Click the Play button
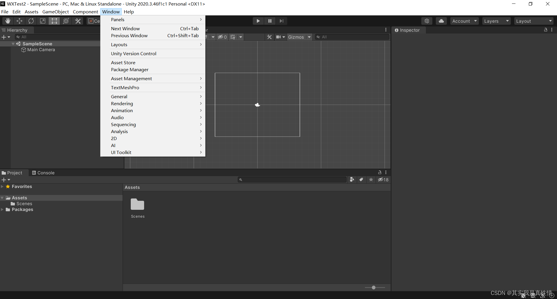 coord(258,21)
